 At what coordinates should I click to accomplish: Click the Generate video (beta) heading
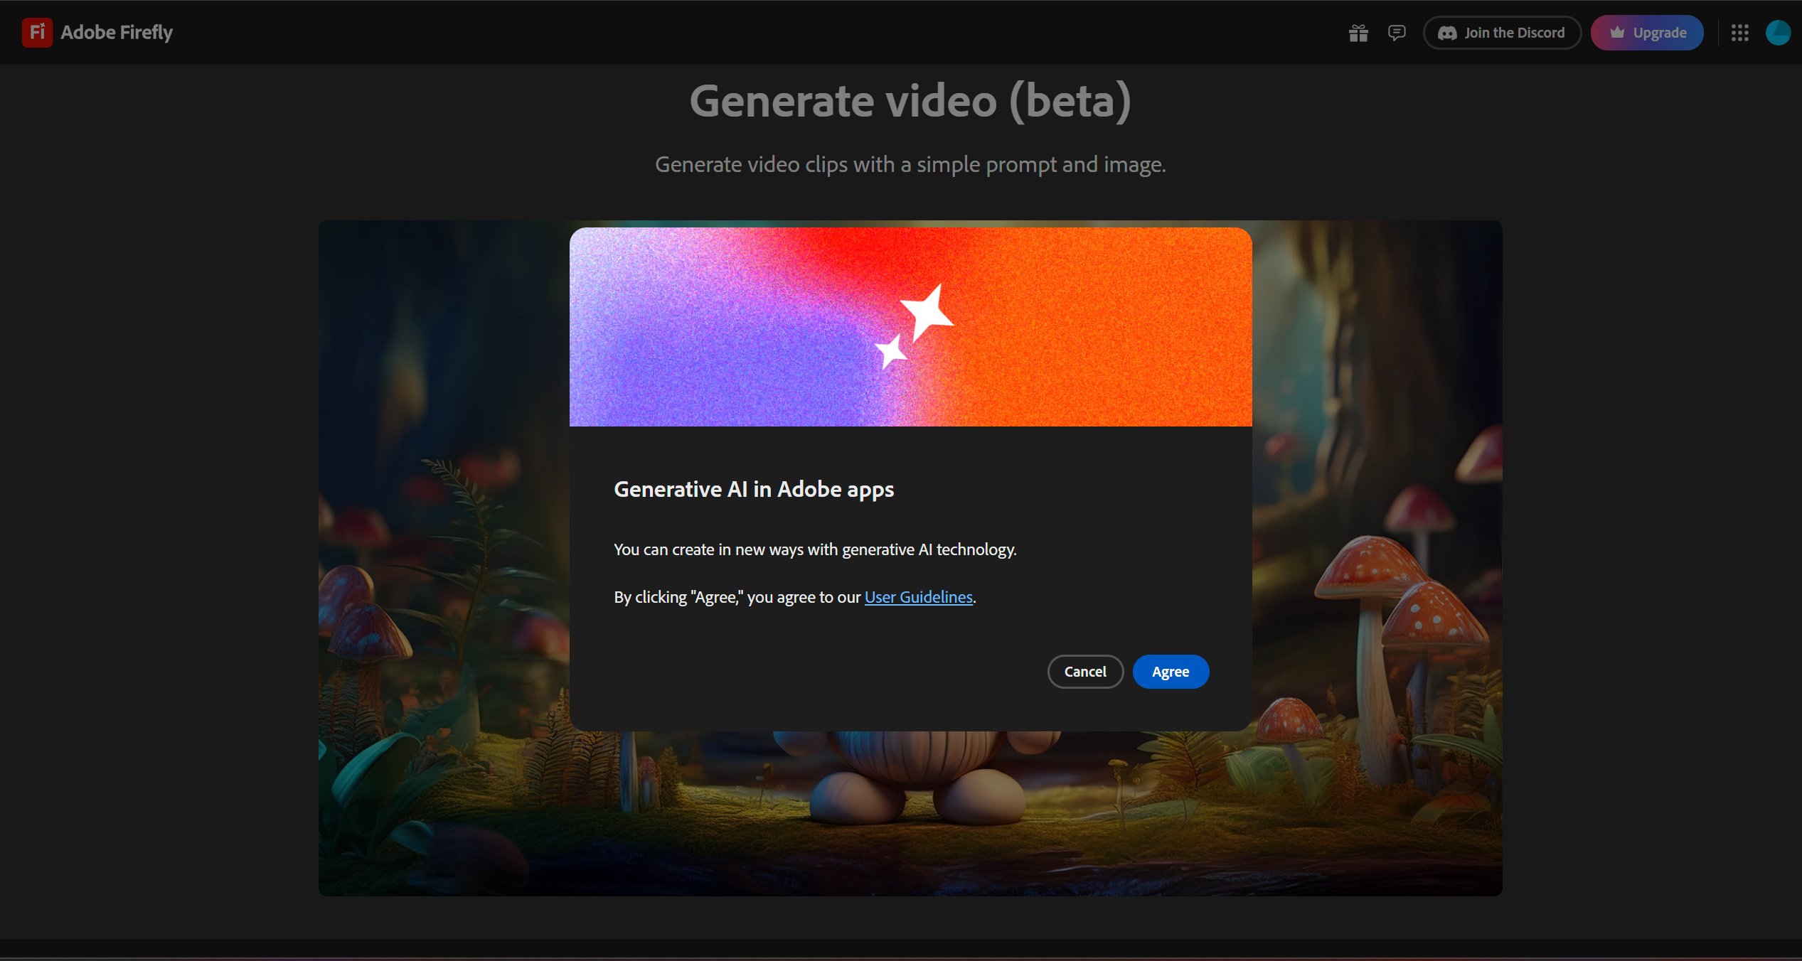pyautogui.click(x=910, y=101)
